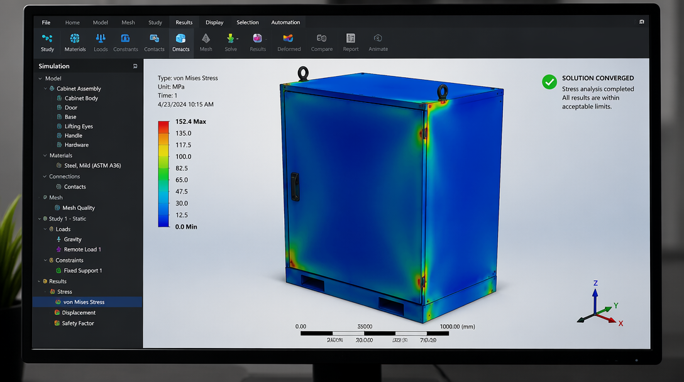Viewport: 684px width, 382px height.
Task: Click the left lifting eye on the cabinet
Action: click(303, 74)
